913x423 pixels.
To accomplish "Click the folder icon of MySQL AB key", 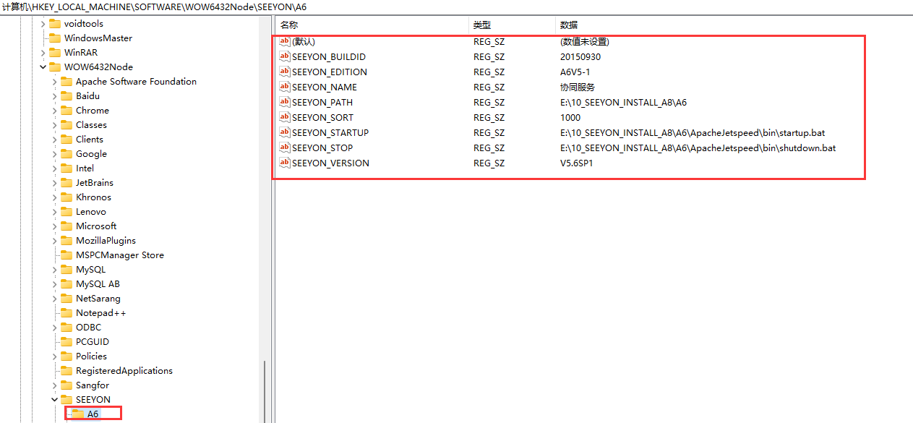I will point(67,283).
